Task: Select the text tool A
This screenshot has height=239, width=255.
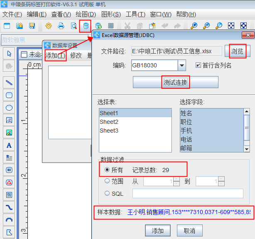Action: click(9, 145)
